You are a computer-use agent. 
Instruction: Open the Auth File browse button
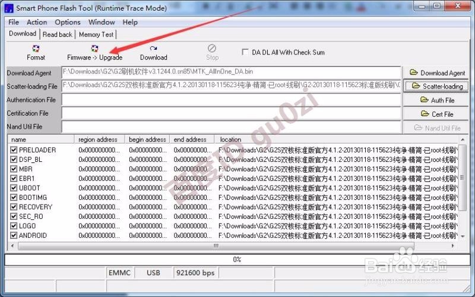436,100
